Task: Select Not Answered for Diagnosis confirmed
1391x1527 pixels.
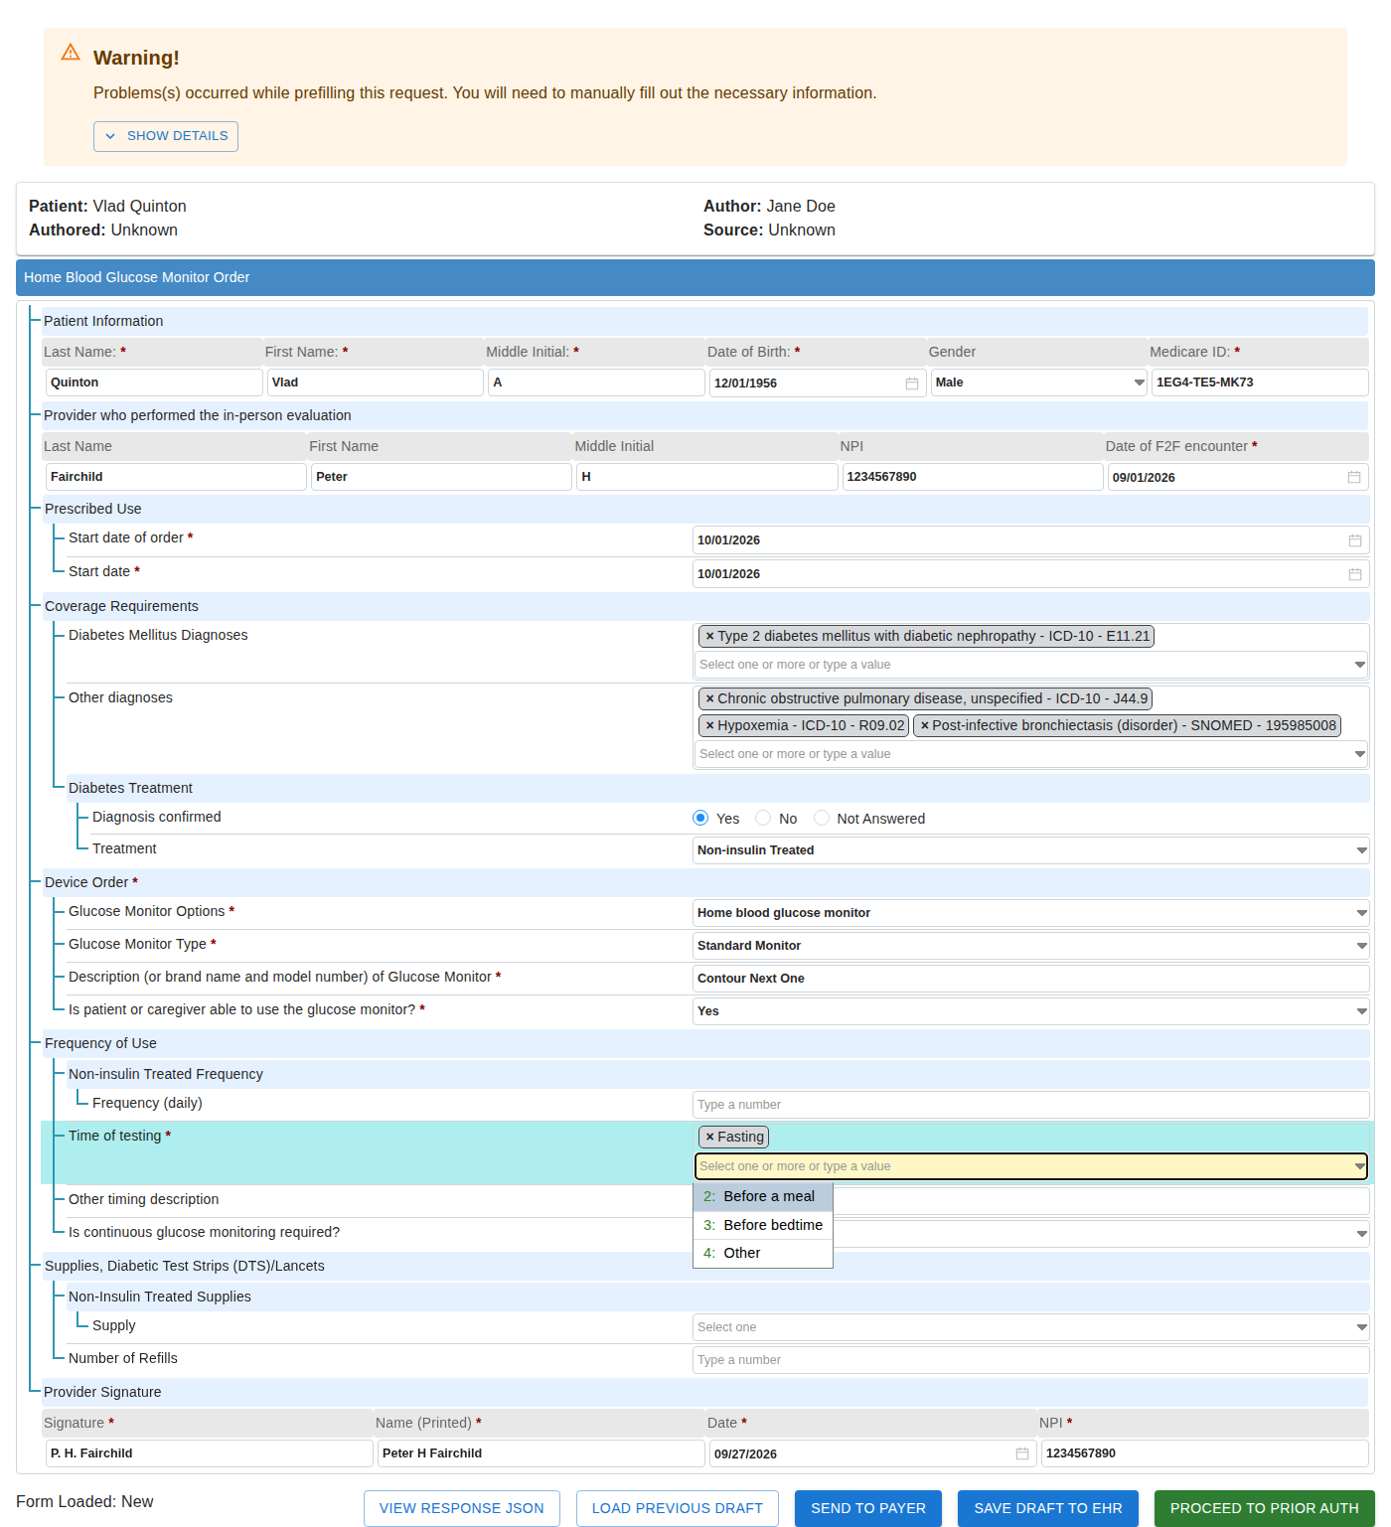Action: click(822, 819)
